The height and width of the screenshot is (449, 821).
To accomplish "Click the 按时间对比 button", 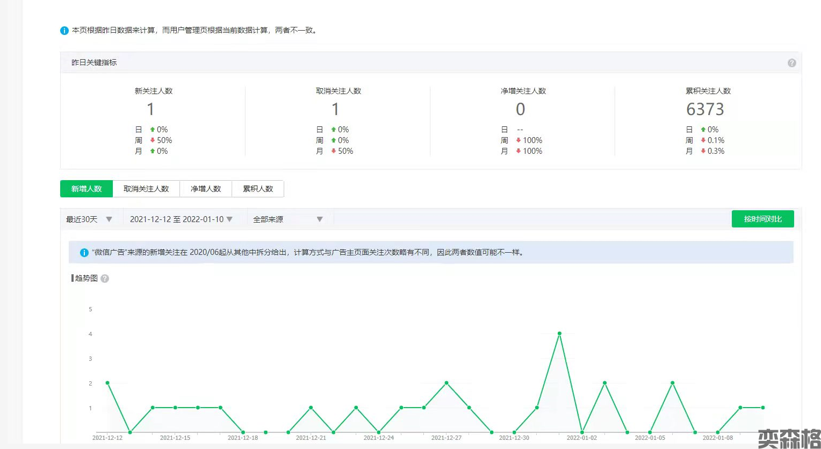I will click(x=762, y=219).
